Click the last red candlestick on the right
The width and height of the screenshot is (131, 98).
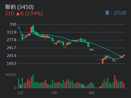124,55
